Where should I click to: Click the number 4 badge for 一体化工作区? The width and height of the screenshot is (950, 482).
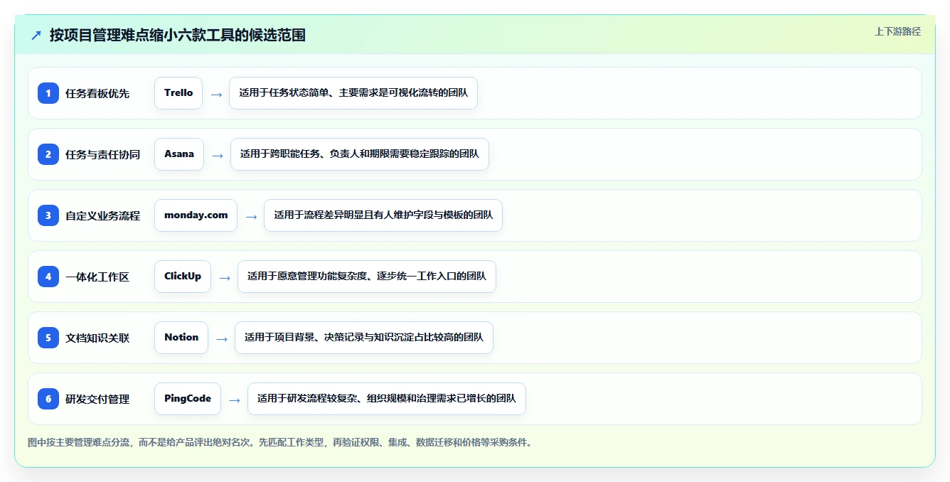click(48, 277)
